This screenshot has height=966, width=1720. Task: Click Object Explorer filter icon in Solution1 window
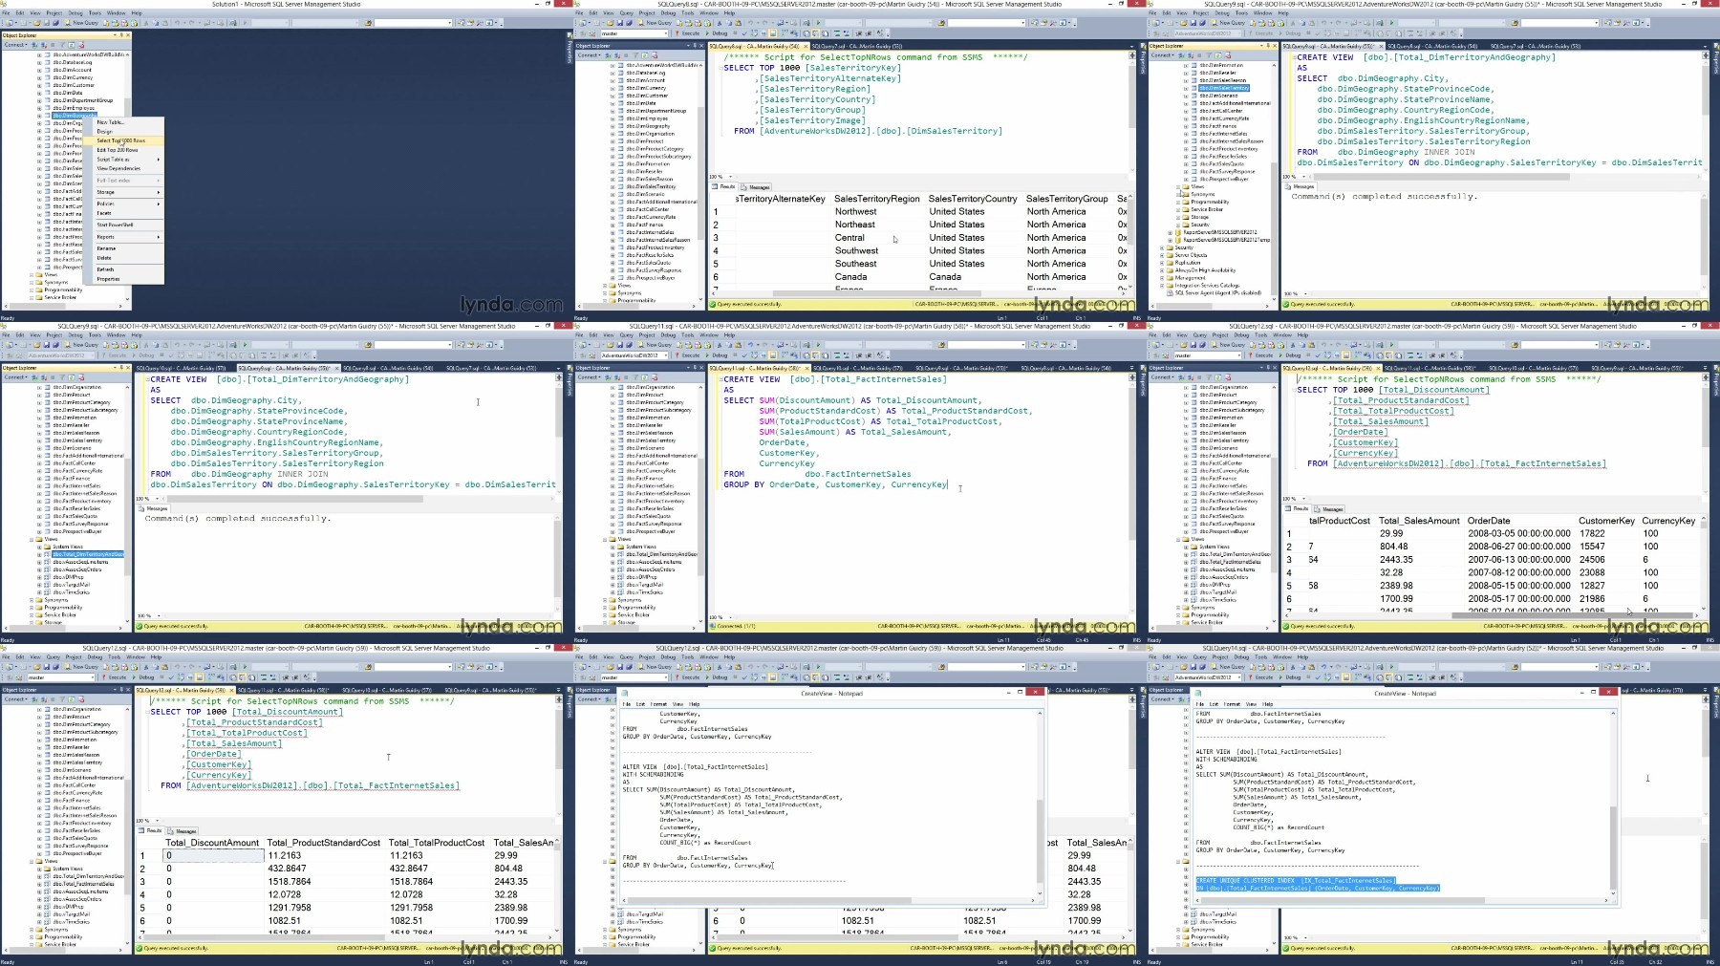pyautogui.click(x=62, y=45)
